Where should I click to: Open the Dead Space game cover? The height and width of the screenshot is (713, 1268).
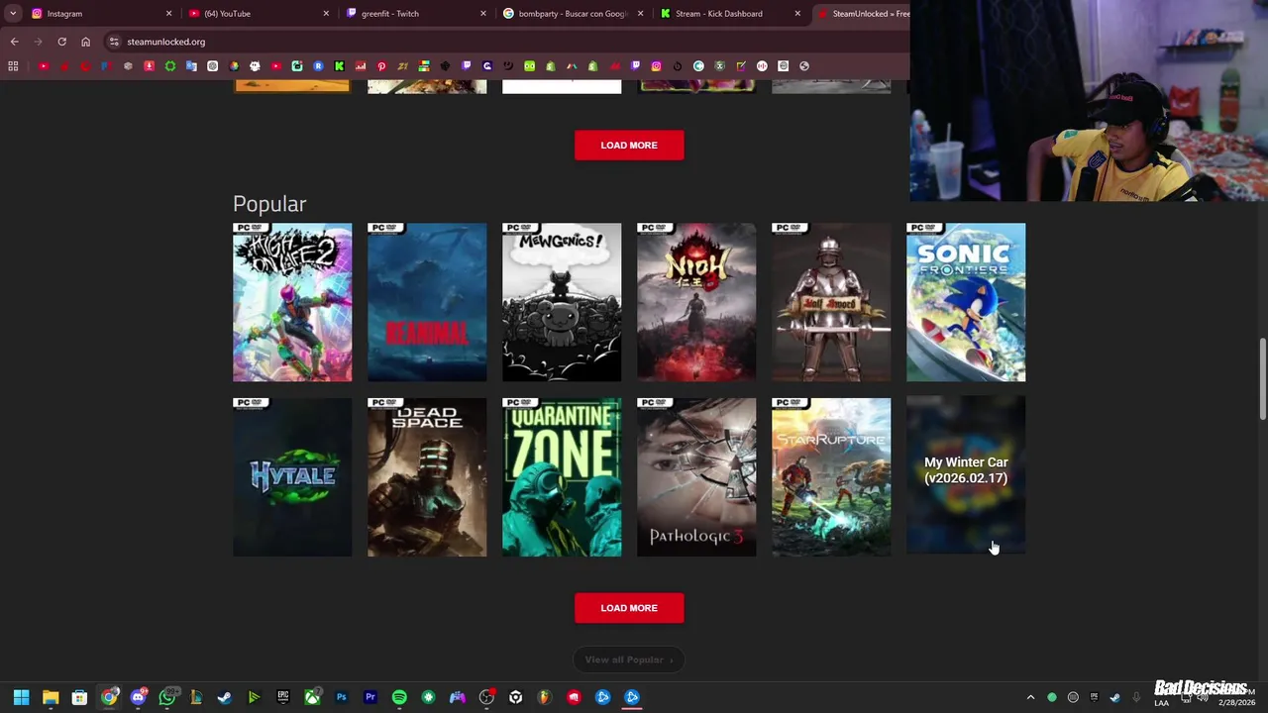click(427, 476)
